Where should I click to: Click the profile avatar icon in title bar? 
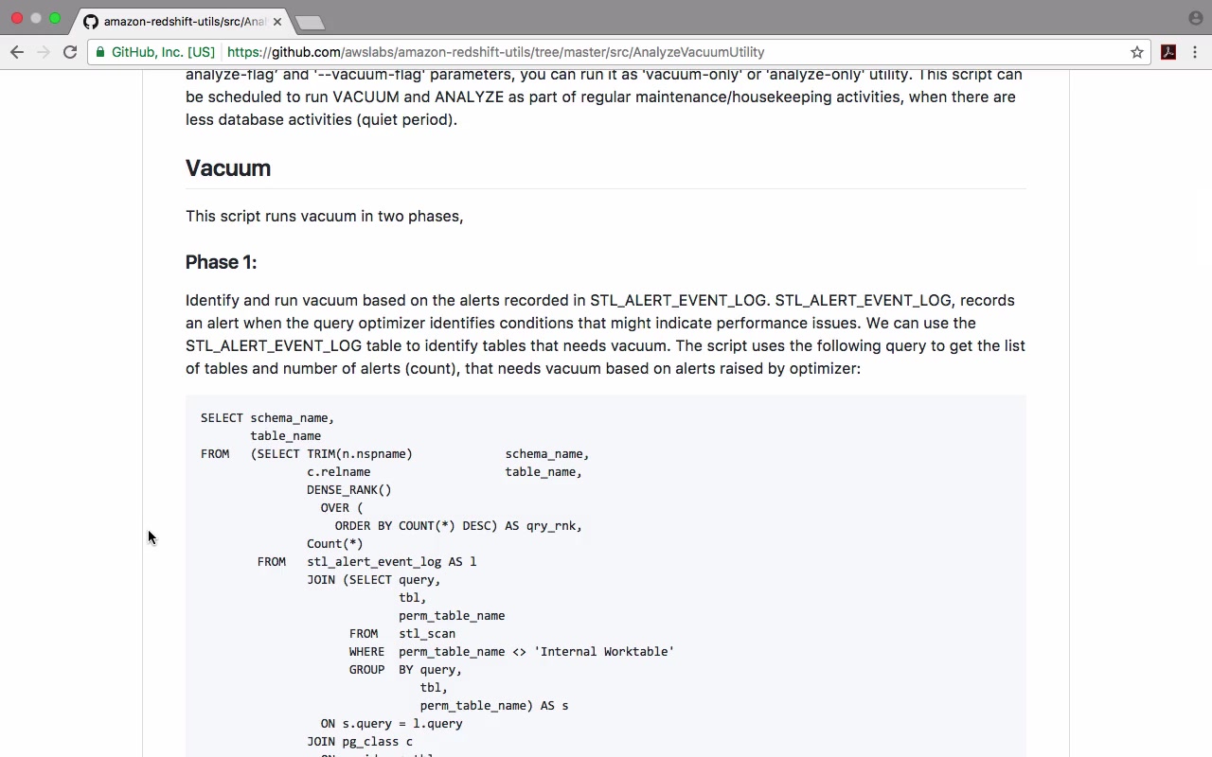coord(1196,18)
